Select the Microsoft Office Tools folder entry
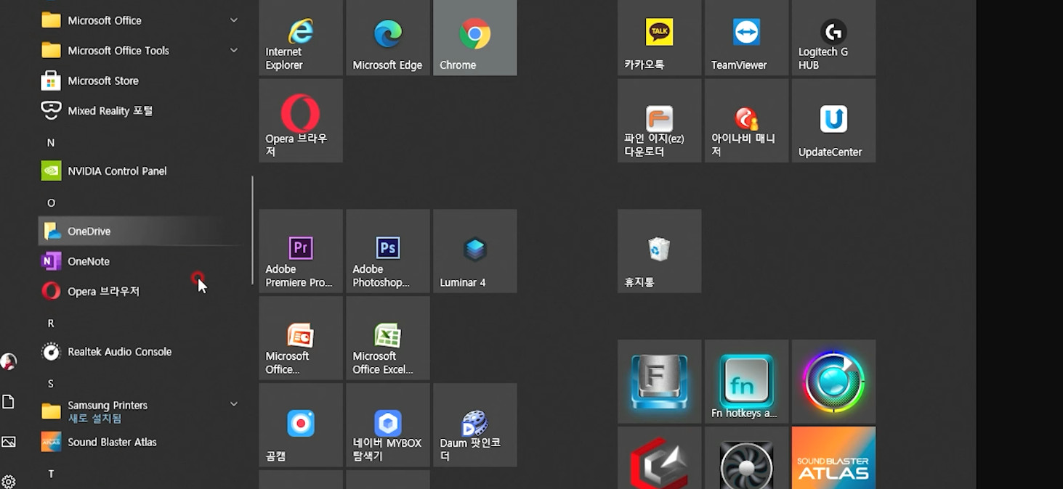Viewport: 1063px width, 489px height. tap(140, 50)
